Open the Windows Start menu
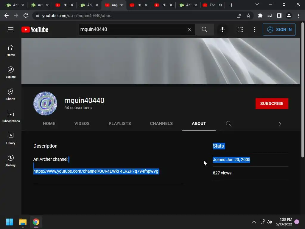 coord(10,222)
